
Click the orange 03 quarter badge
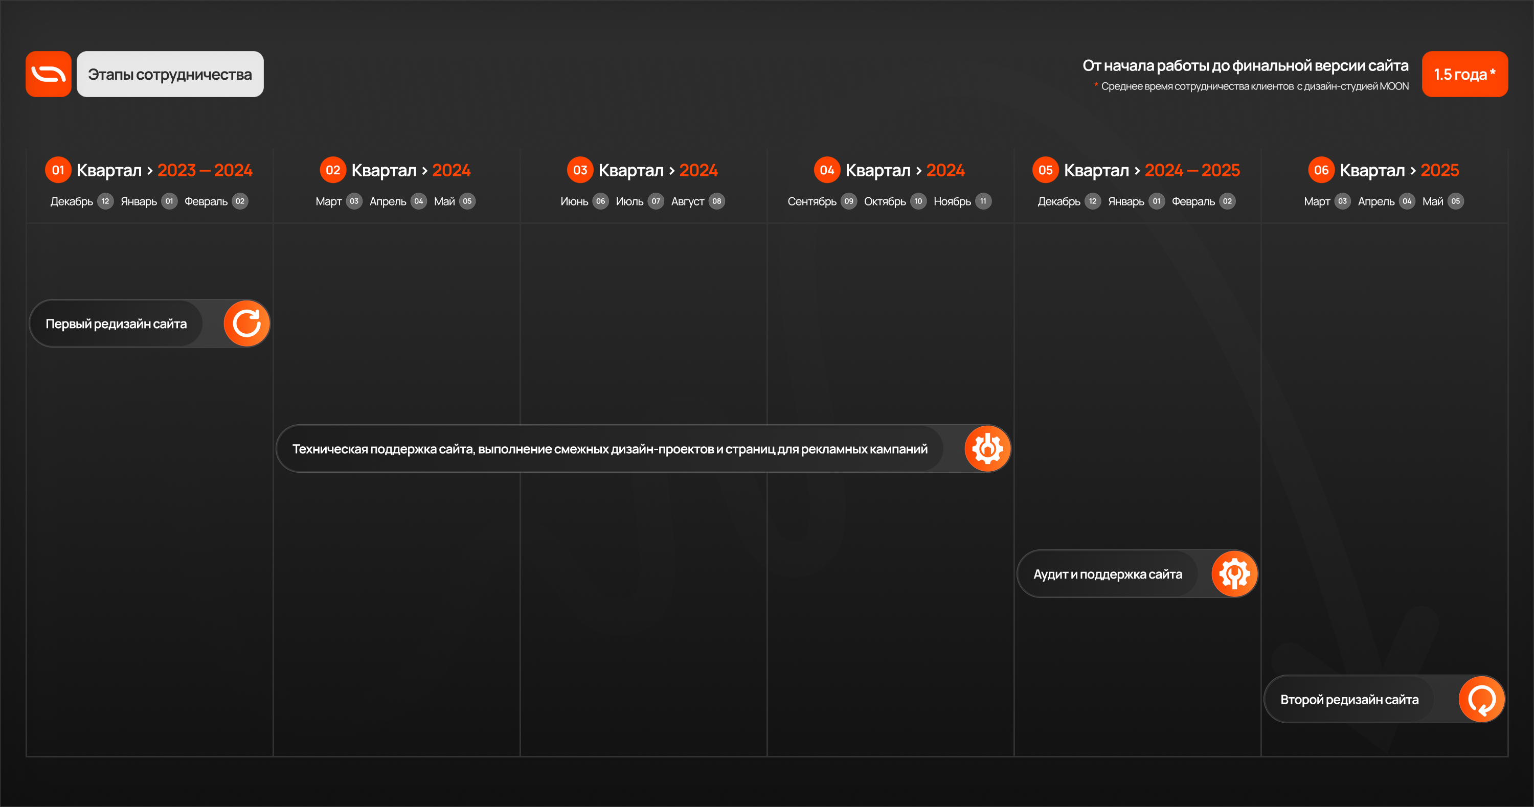(x=579, y=170)
